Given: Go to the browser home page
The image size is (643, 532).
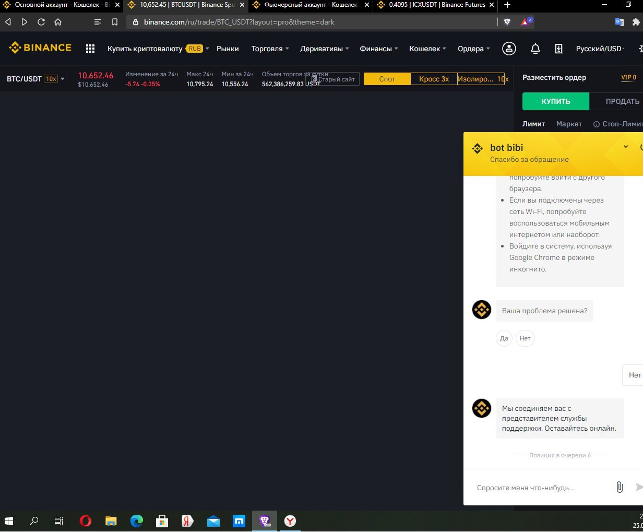Looking at the screenshot, I should point(58,22).
